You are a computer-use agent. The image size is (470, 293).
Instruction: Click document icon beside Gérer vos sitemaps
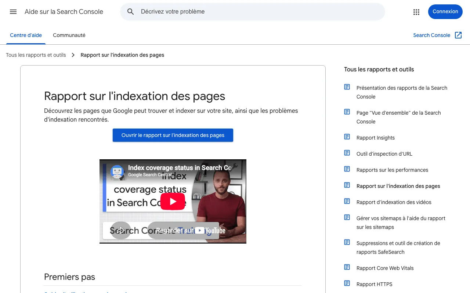point(347,217)
